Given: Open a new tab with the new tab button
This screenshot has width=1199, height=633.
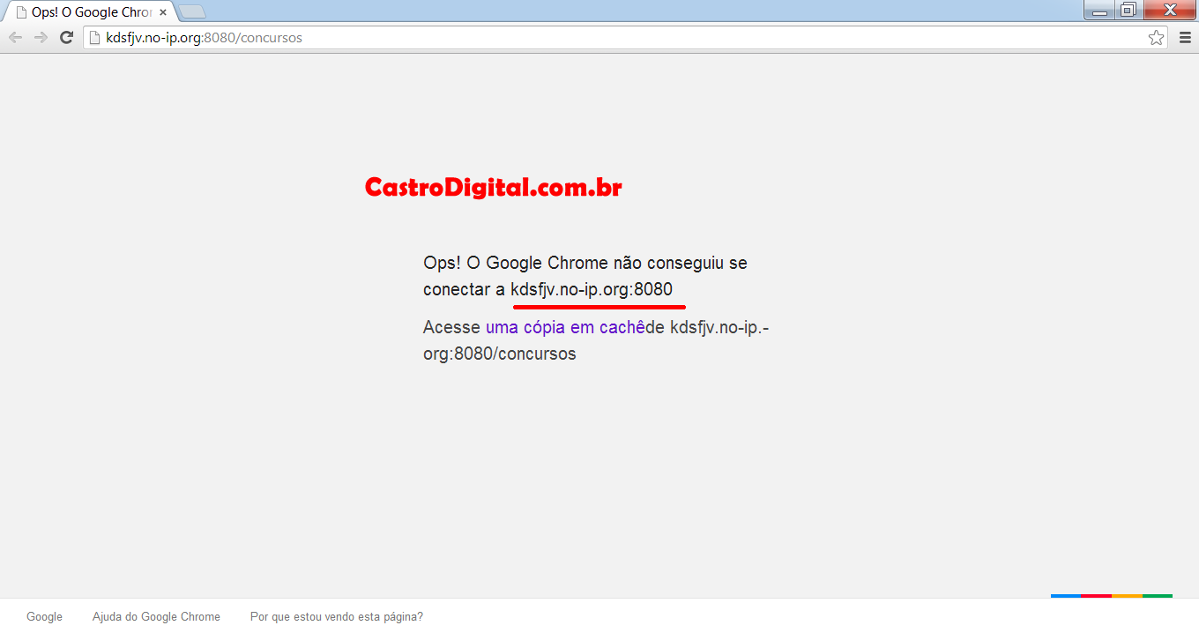Looking at the screenshot, I should click(192, 11).
